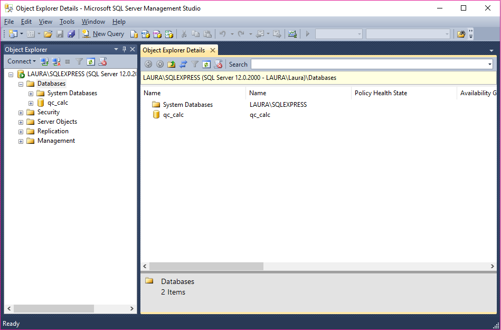Click the DMX query icon

(157, 34)
